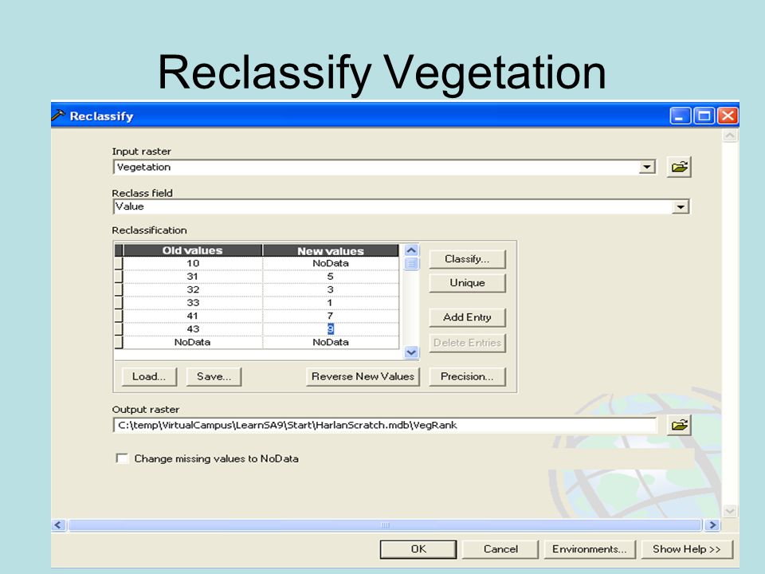Screen dimensions: 765x574
Task: Click the Delete Entries button
Action: (x=467, y=343)
